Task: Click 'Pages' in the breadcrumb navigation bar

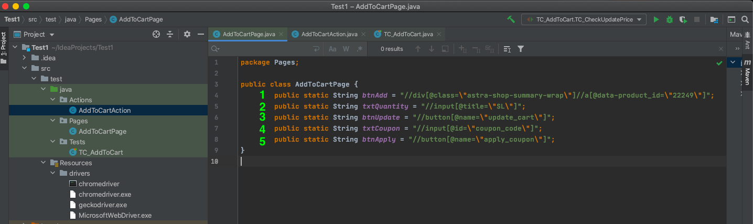Action: [93, 19]
